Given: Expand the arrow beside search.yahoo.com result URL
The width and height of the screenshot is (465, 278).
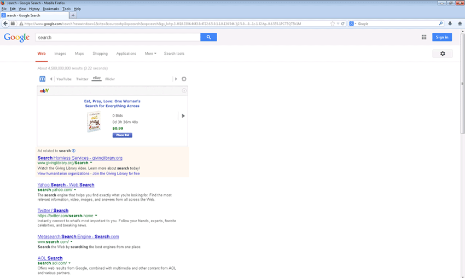Looking at the screenshot, I should 75,190.
